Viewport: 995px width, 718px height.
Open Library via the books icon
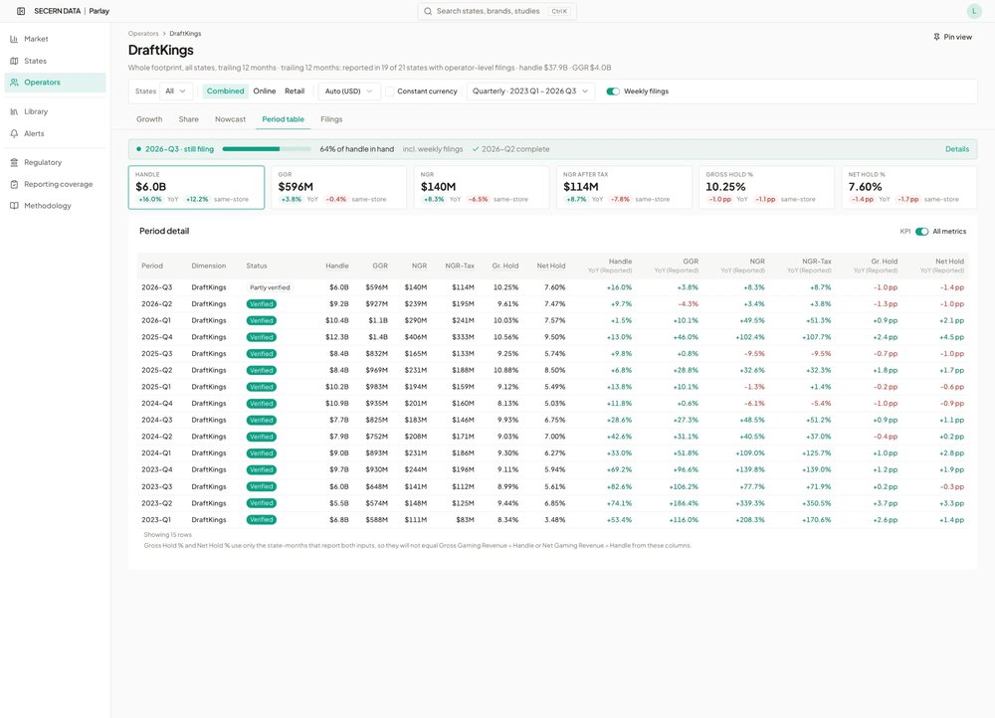click(x=14, y=111)
